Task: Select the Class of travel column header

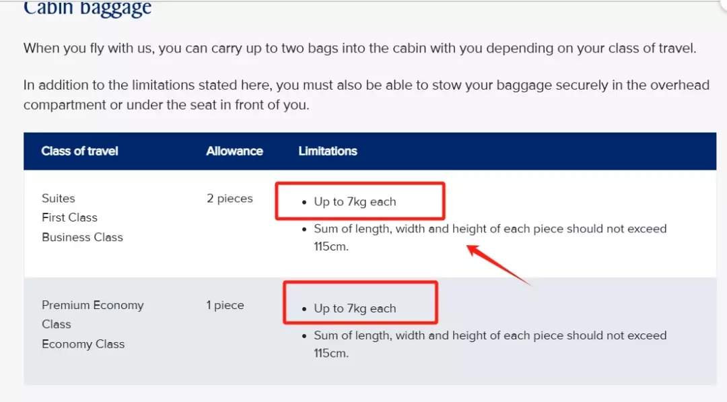Action: [79, 151]
